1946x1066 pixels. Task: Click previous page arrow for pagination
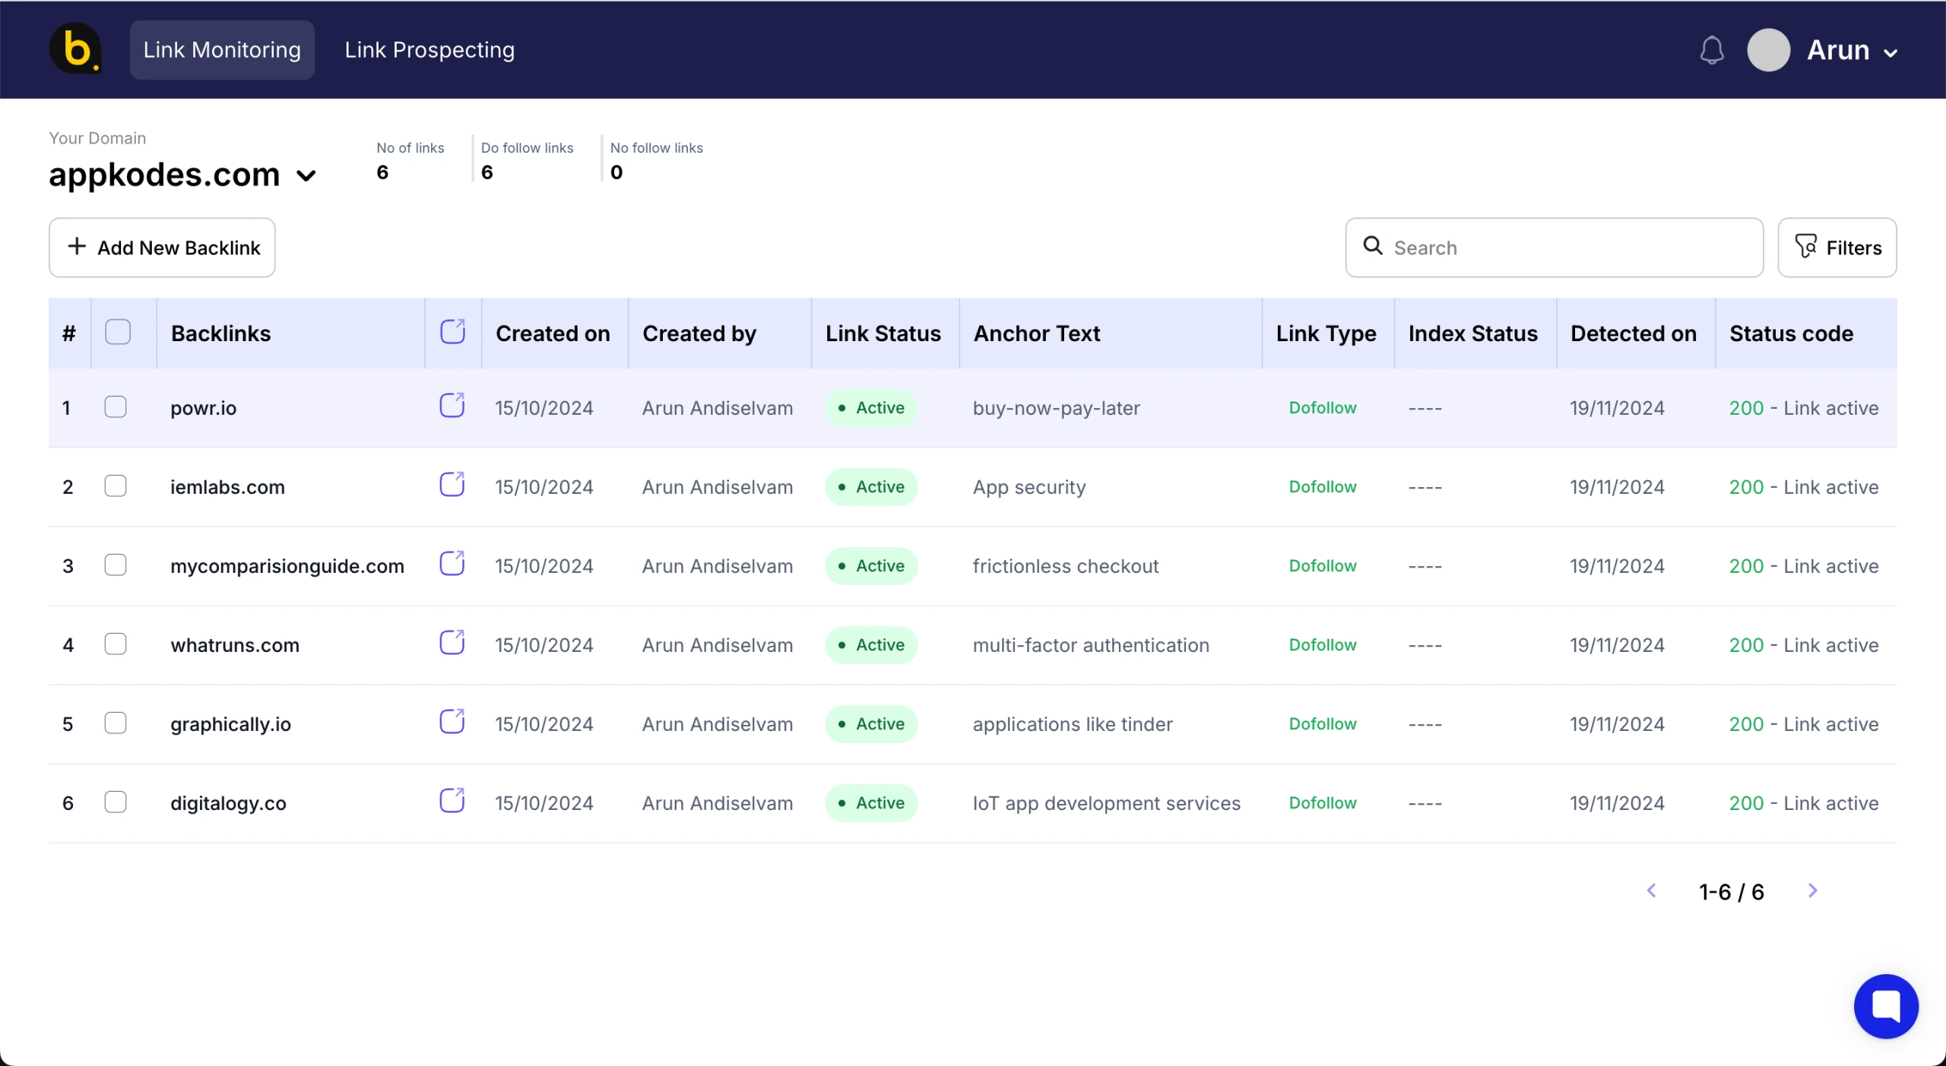pyautogui.click(x=1652, y=891)
